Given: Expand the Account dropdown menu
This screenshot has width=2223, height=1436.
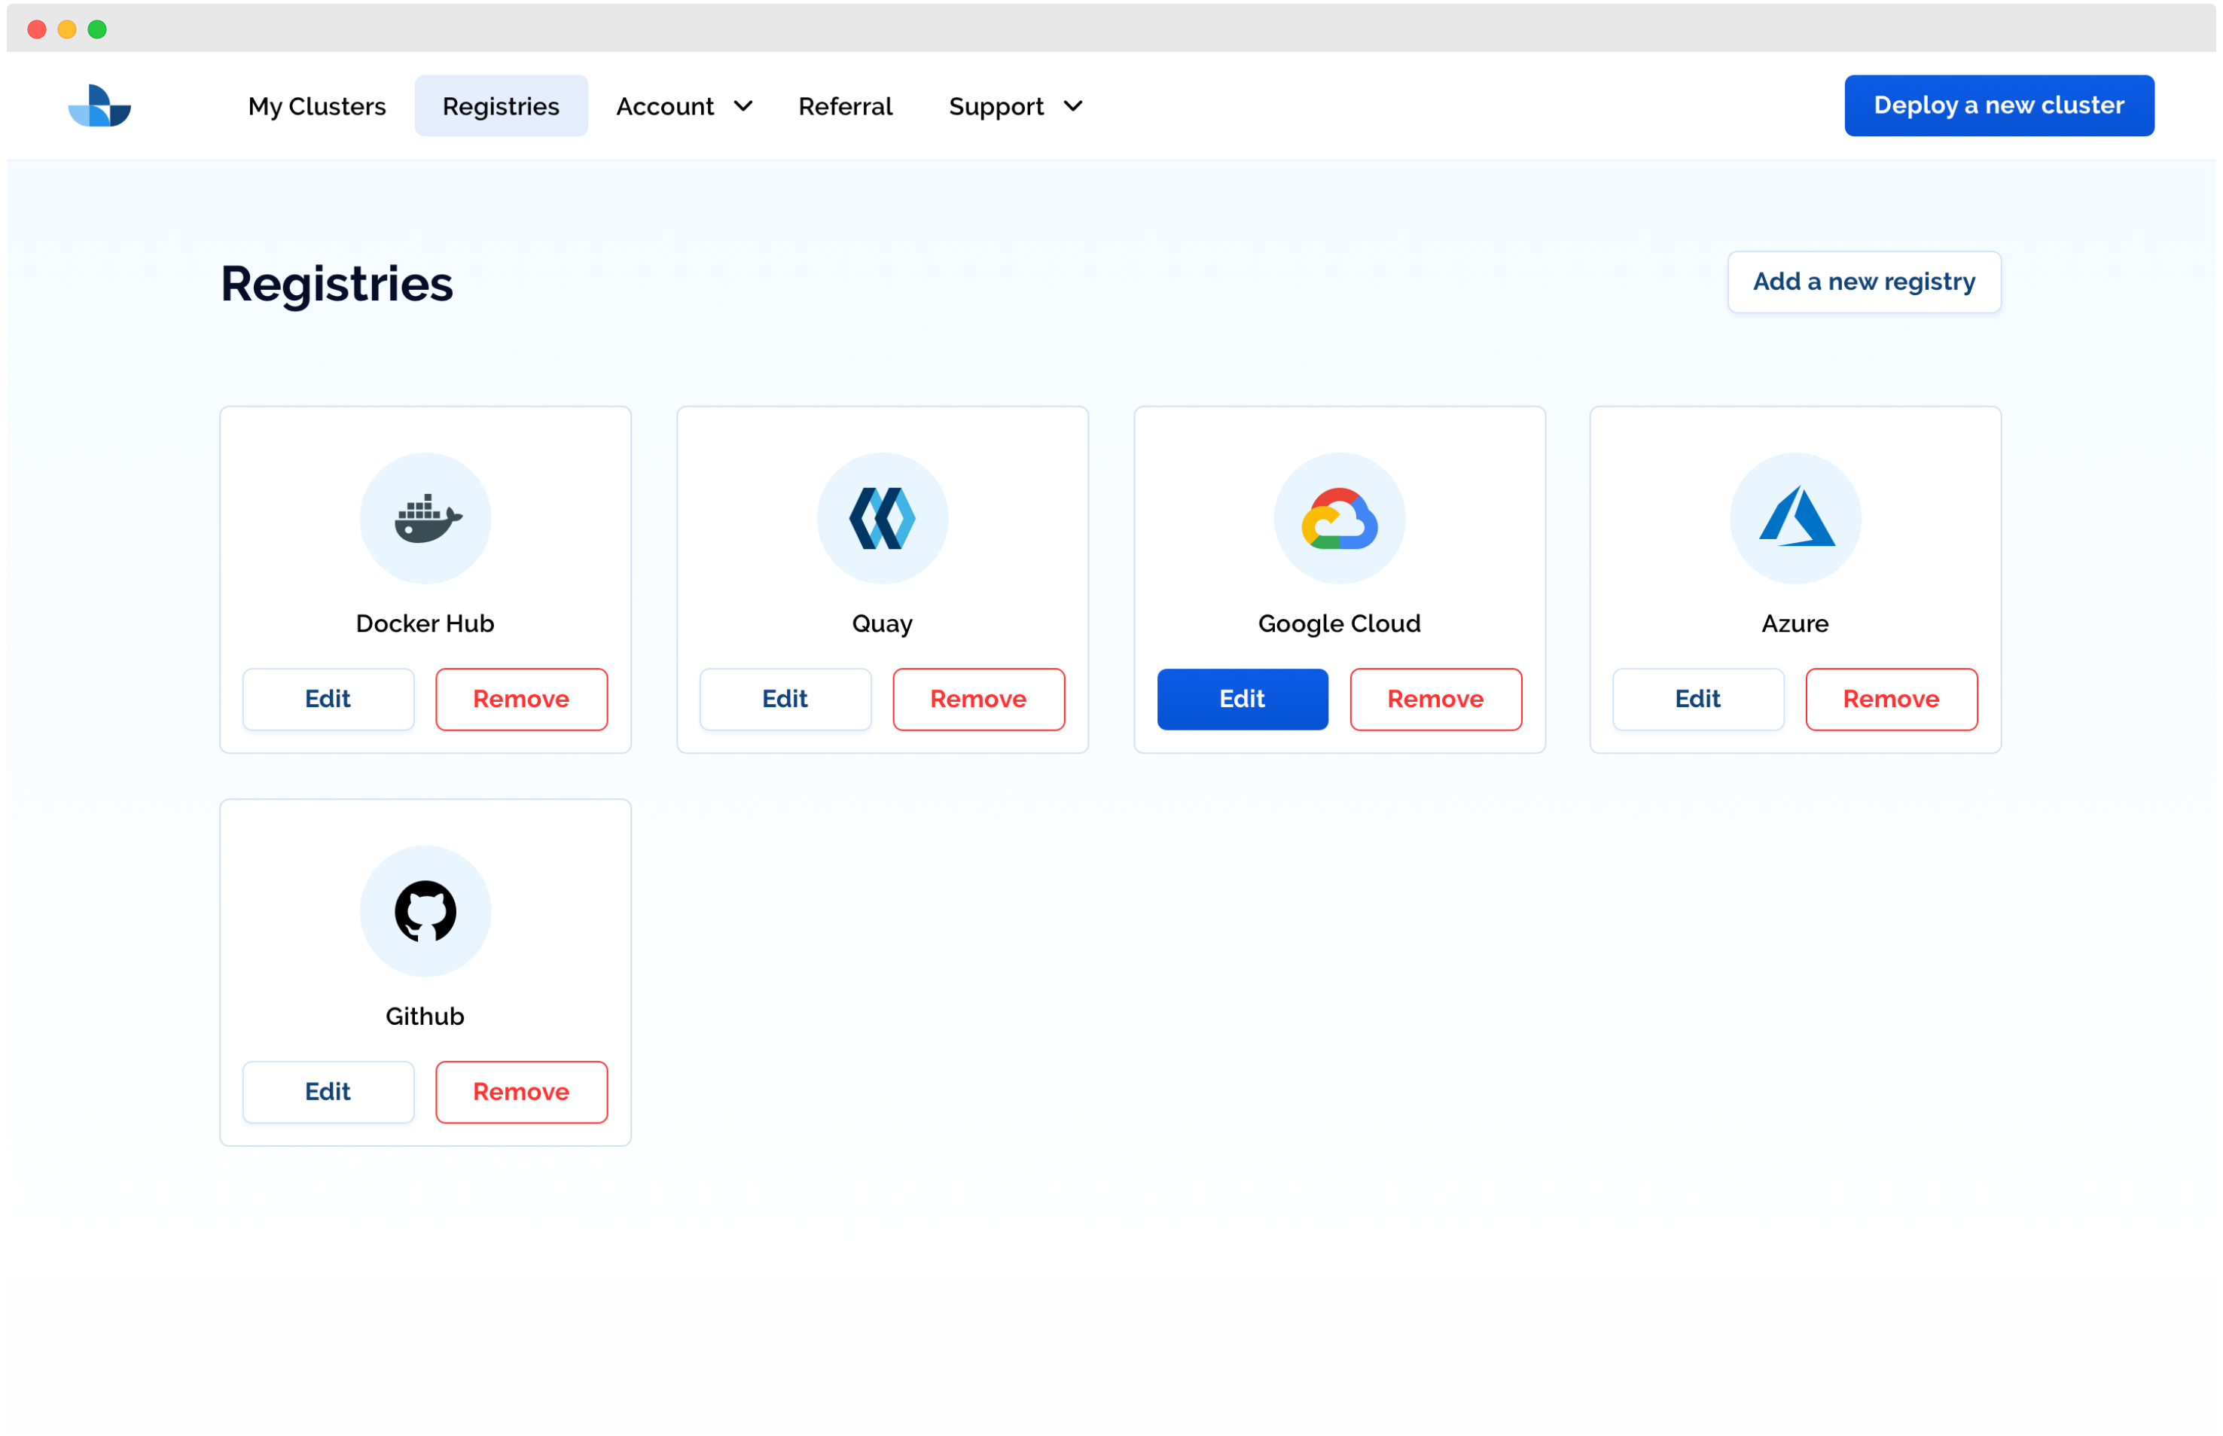Looking at the screenshot, I should (x=684, y=106).
